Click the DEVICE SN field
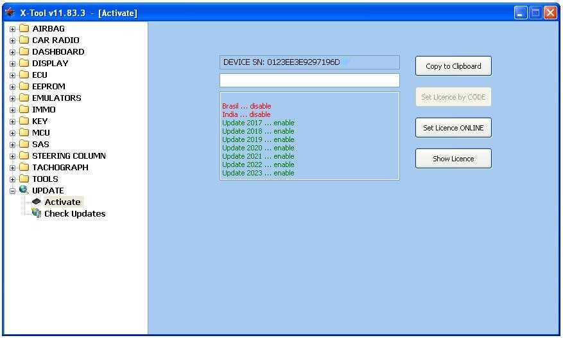 click(x=309, y=62)
